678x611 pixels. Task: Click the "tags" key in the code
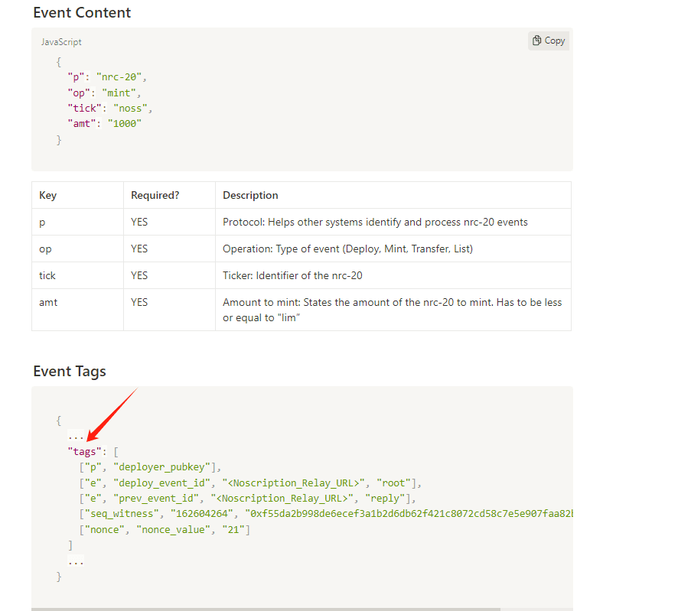pyautogui.click(x=84, y=452)
